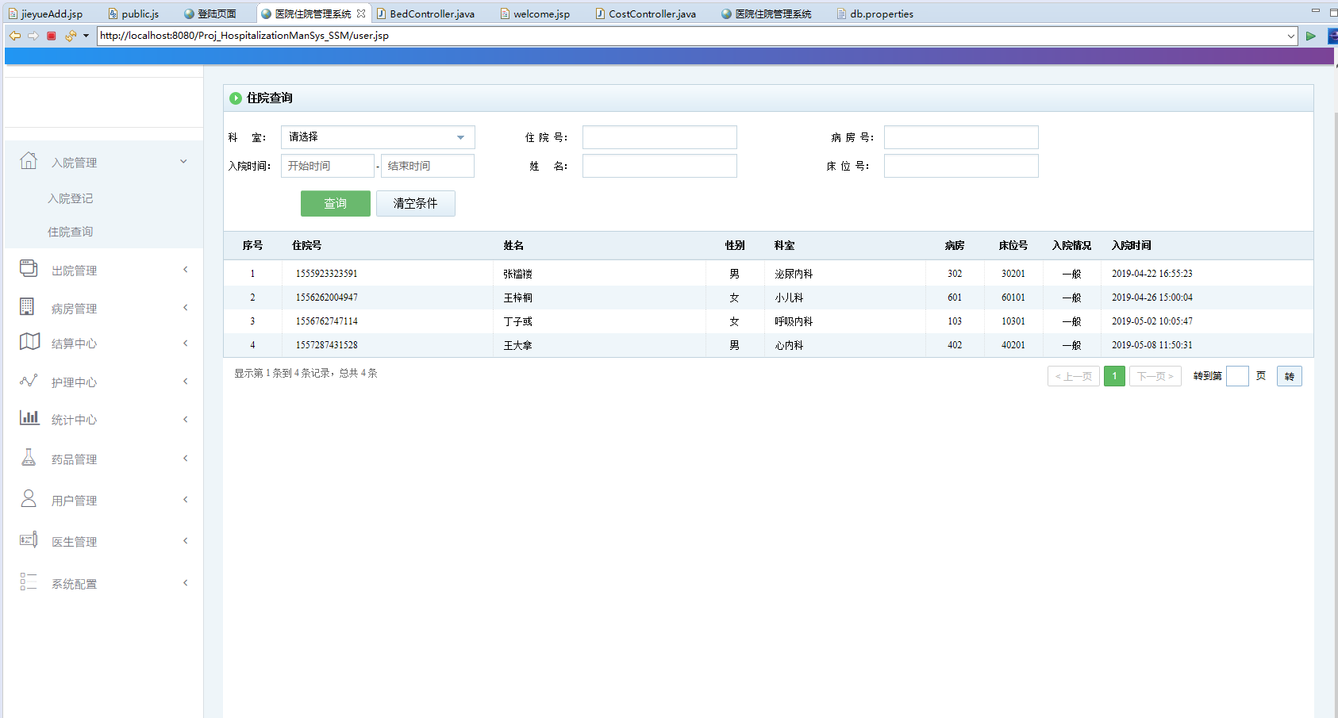Collapse the 入院管理 menu section
1338x718 pixels.
coord(183,161)
